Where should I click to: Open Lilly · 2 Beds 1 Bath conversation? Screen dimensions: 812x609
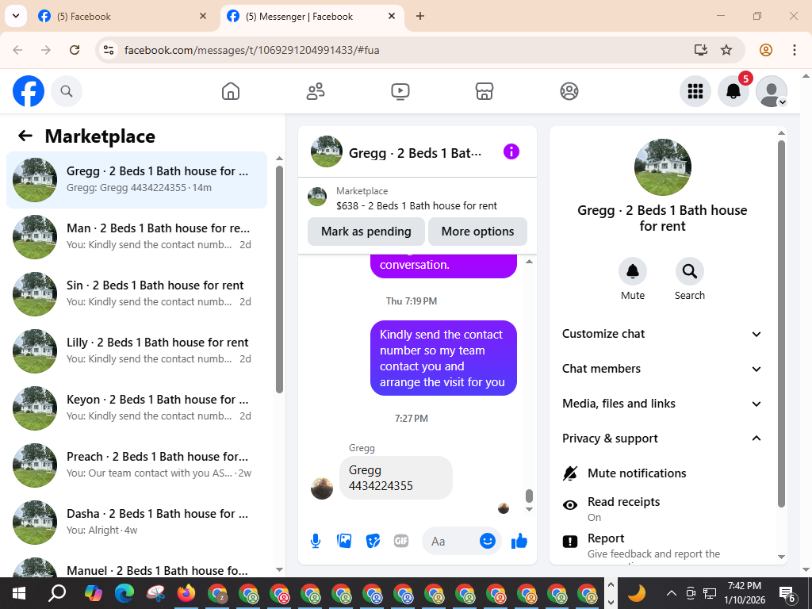[x=136, y=350]
